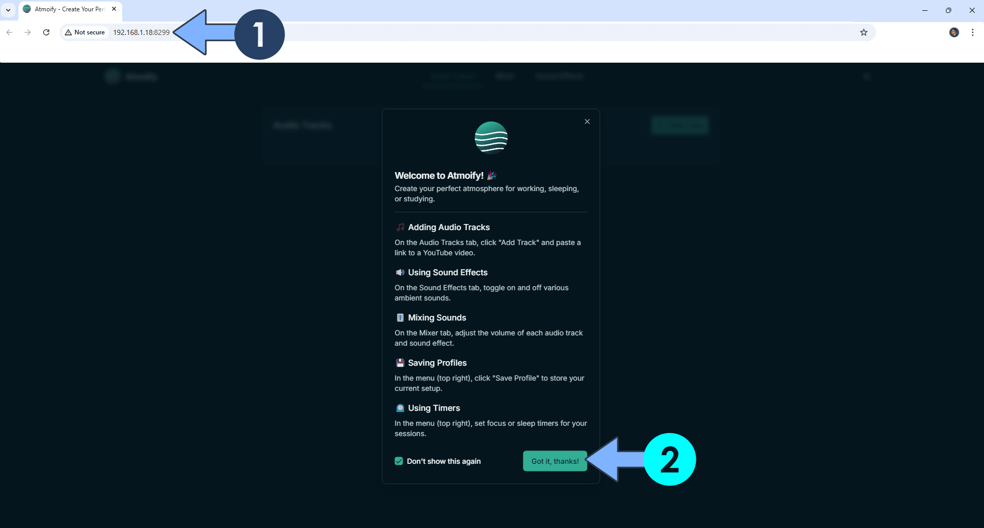
Task: Click the "Don't show this again" label
Action: 444,461
